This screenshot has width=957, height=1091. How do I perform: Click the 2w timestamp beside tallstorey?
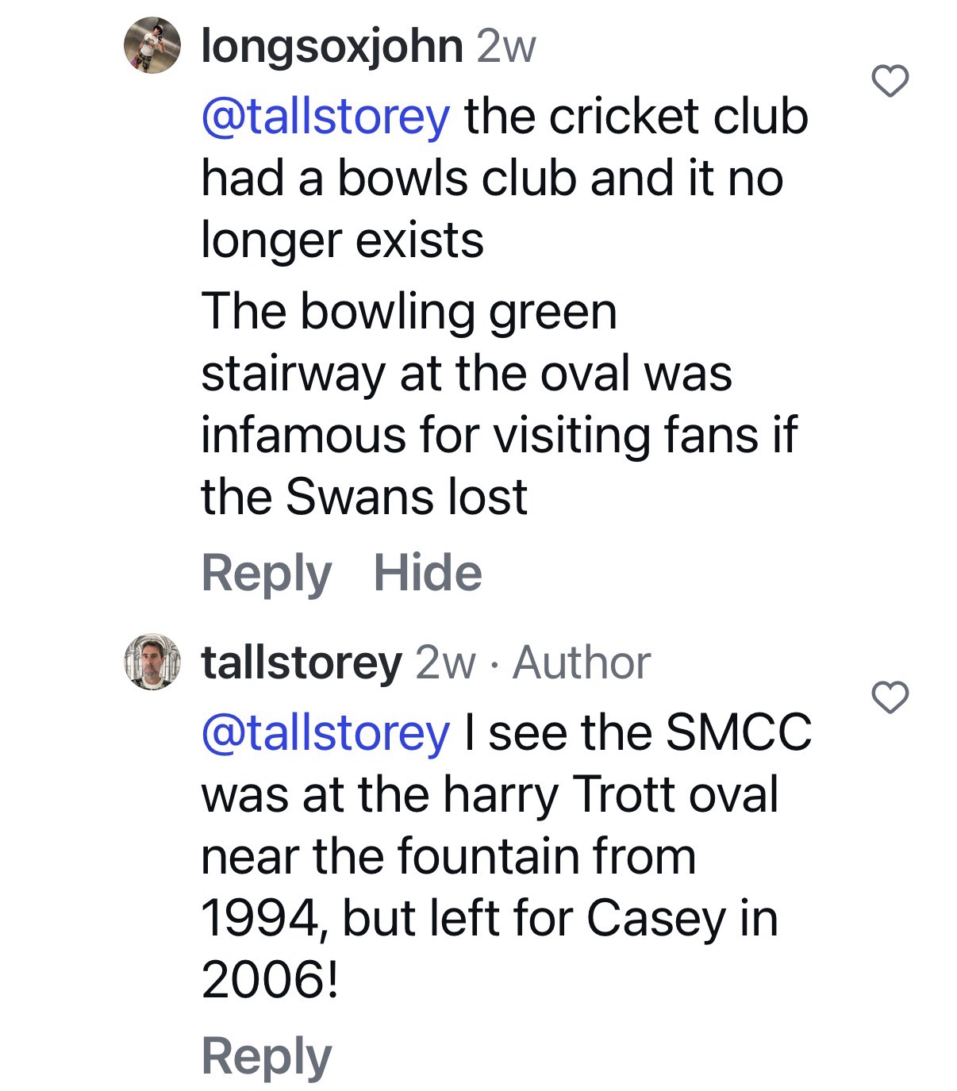coord(445,663)
